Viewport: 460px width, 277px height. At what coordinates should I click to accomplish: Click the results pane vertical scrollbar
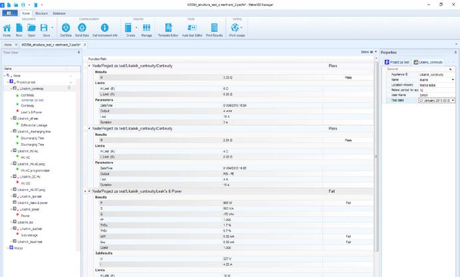click(376, 156)
